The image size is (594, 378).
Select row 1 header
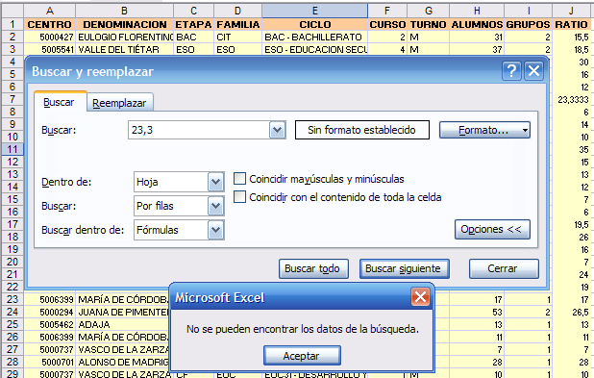[x=12, y=24]
